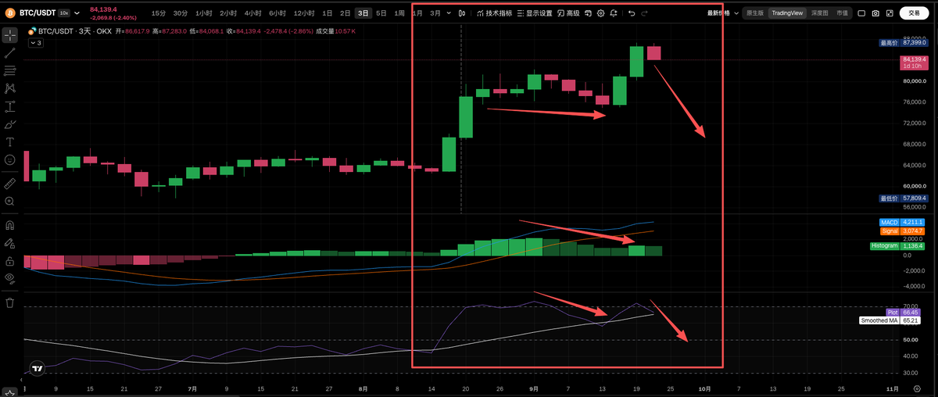Viewport: 938px width, 397px height.
Task: Open the emoji sticker tool
Action: pyautogui.click(x=10, y=160)
